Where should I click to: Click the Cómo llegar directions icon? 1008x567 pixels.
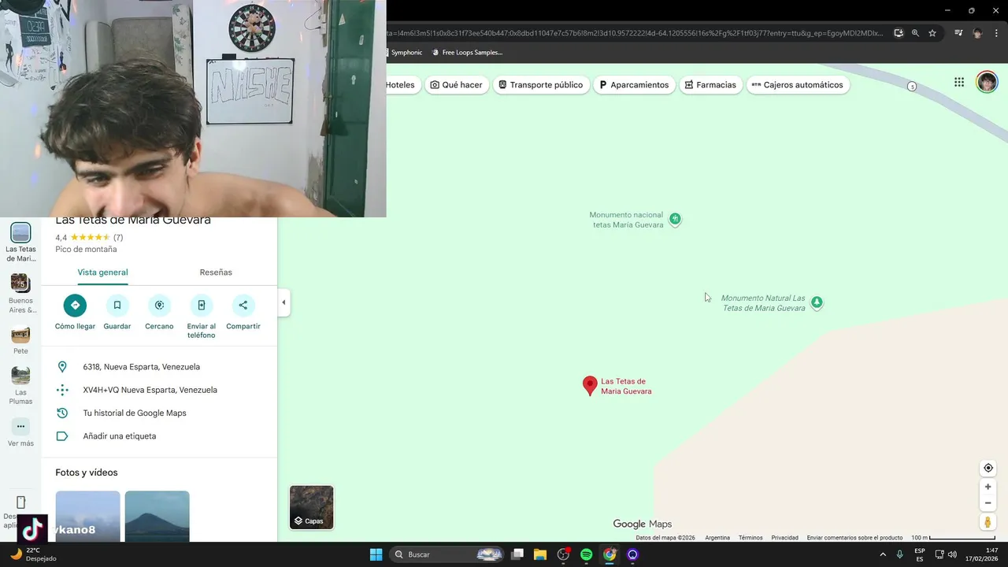click(75, 305)
